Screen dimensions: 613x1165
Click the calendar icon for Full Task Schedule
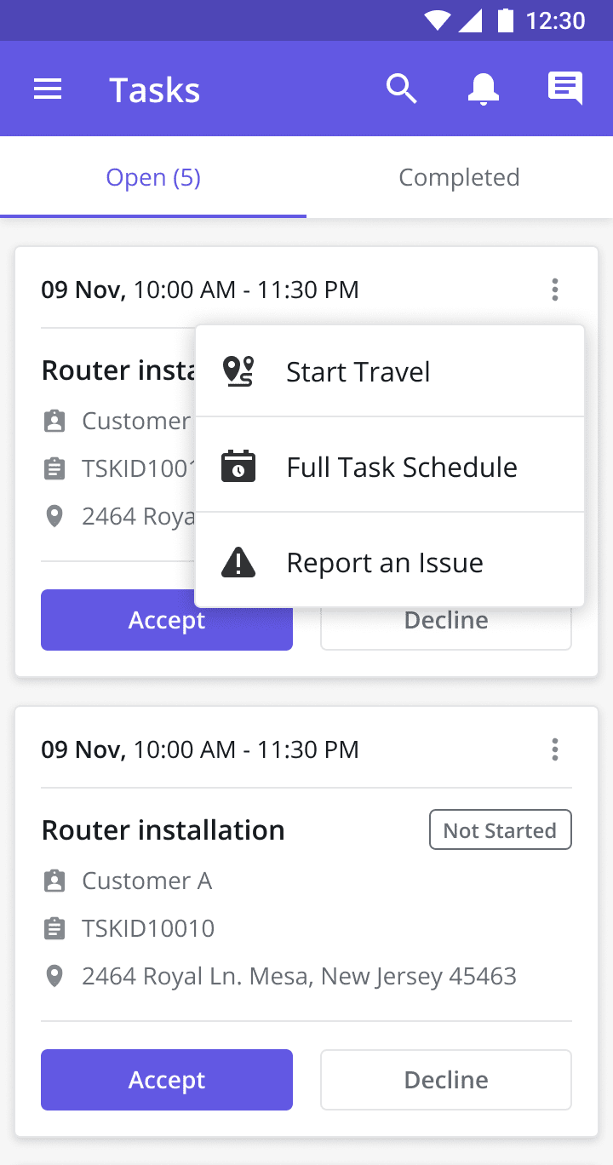tap(239, 467)
